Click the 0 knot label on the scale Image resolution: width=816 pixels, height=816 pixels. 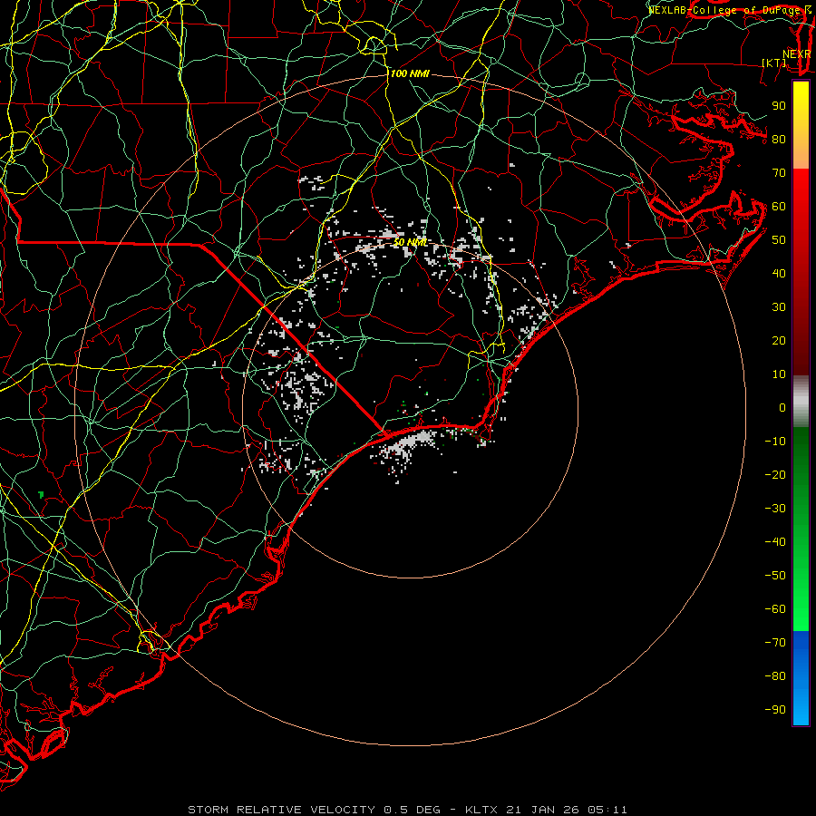(782, 407)
